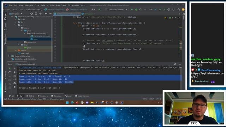This screenshot has height=127, width=226.
Task: Open the File menu
Action: tap(11, 5)
